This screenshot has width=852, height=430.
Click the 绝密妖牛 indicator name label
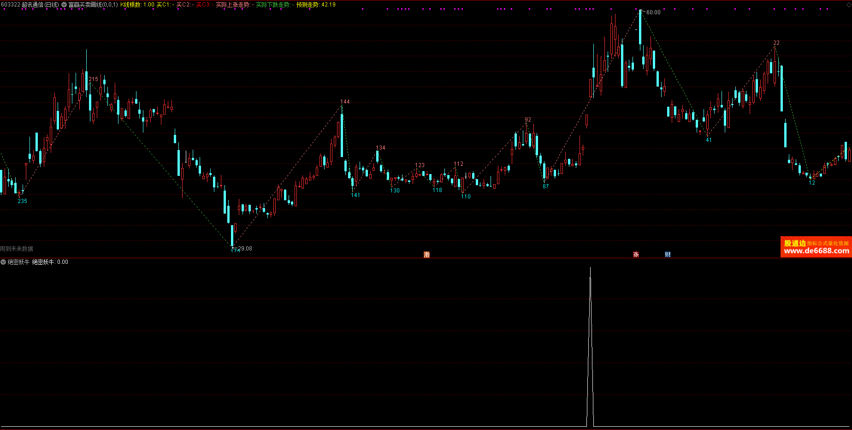pyautogui.click(x=18, y=262)
